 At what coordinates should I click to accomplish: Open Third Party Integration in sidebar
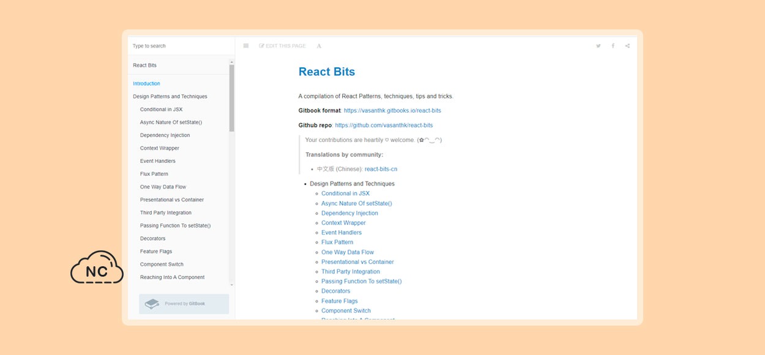[x=166, y=212]
